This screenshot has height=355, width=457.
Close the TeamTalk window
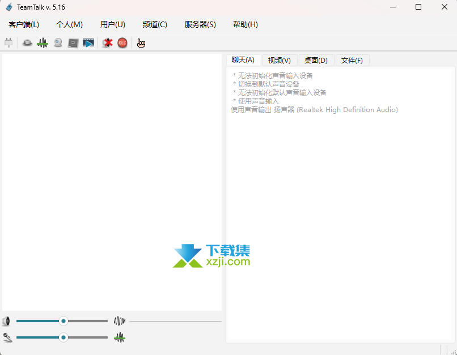[x=444, y=7]
